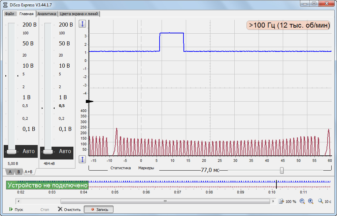Toggle the Запись record button
337x216 pixels.
99,209
